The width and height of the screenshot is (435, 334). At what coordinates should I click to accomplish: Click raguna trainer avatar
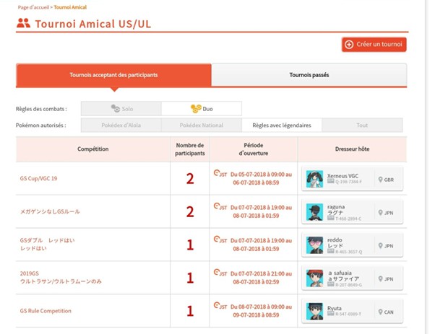tap(314, 212)
